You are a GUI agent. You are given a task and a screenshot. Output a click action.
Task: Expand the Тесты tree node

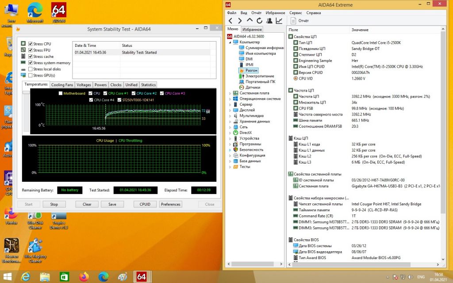tap(230, 167)
